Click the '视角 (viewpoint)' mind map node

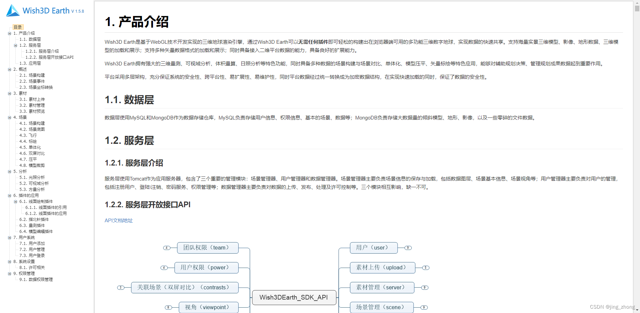coord(208,307)
